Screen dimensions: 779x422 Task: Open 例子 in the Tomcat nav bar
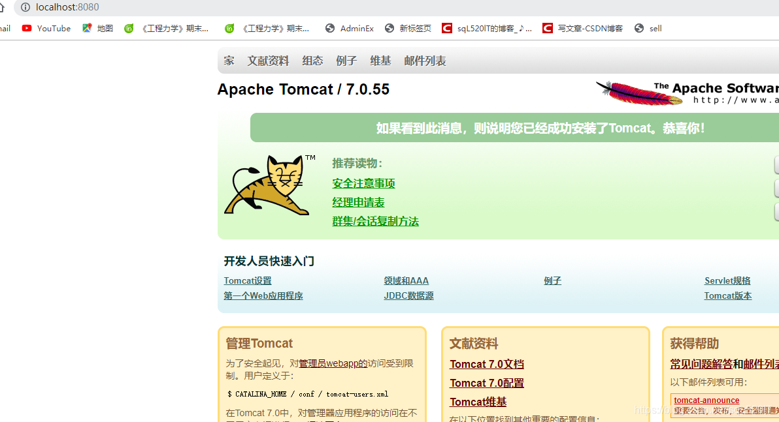pos(346,61)
